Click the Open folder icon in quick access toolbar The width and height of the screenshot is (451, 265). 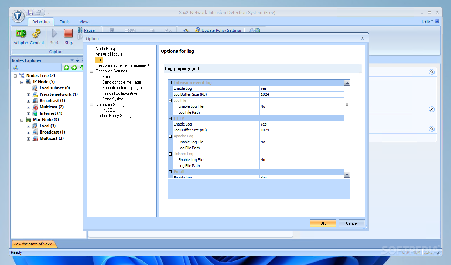point(38,13)
